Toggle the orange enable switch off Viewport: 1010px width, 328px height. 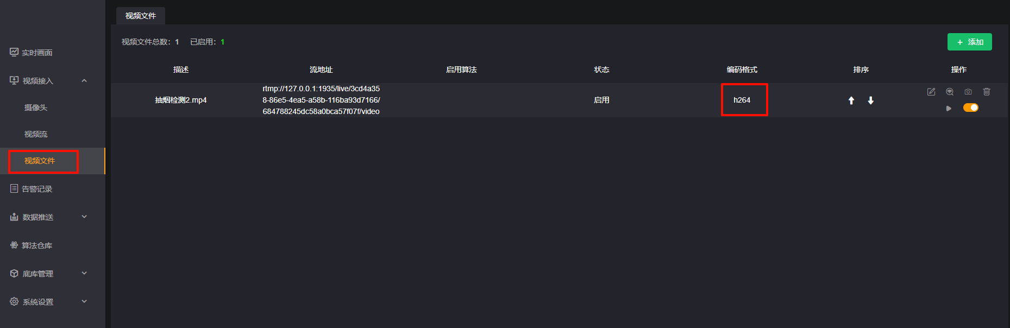point(970,108)
